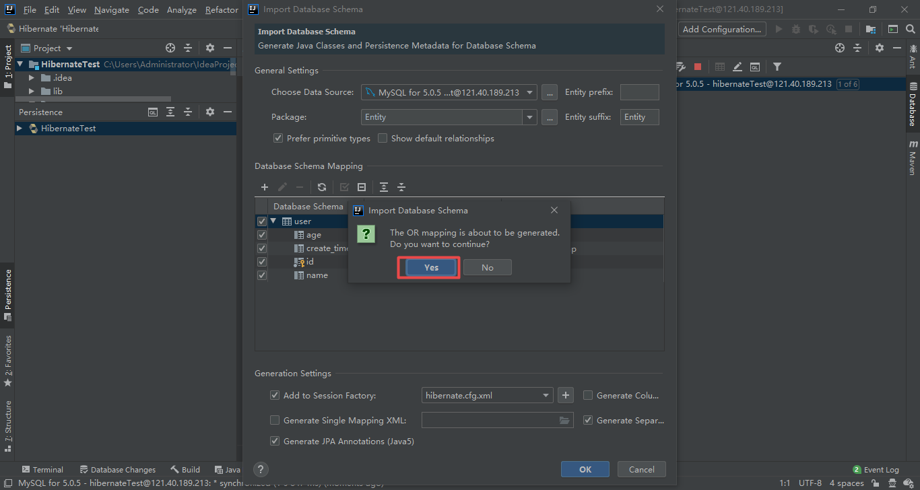The width and height of the screenshot is (920, 490).
Task: Refresh the Database Schema Mapping list
Action: [321, 186]
